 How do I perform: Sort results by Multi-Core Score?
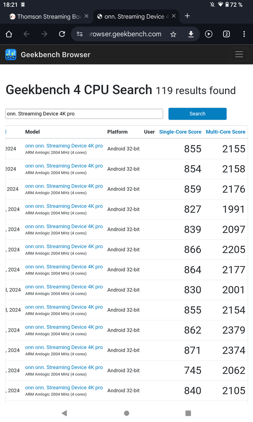click(225, 132)
